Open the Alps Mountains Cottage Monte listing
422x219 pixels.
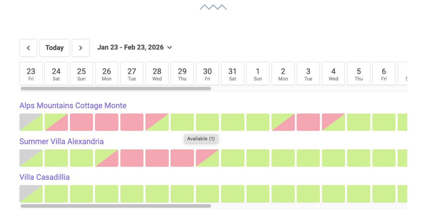click(73, 105)
